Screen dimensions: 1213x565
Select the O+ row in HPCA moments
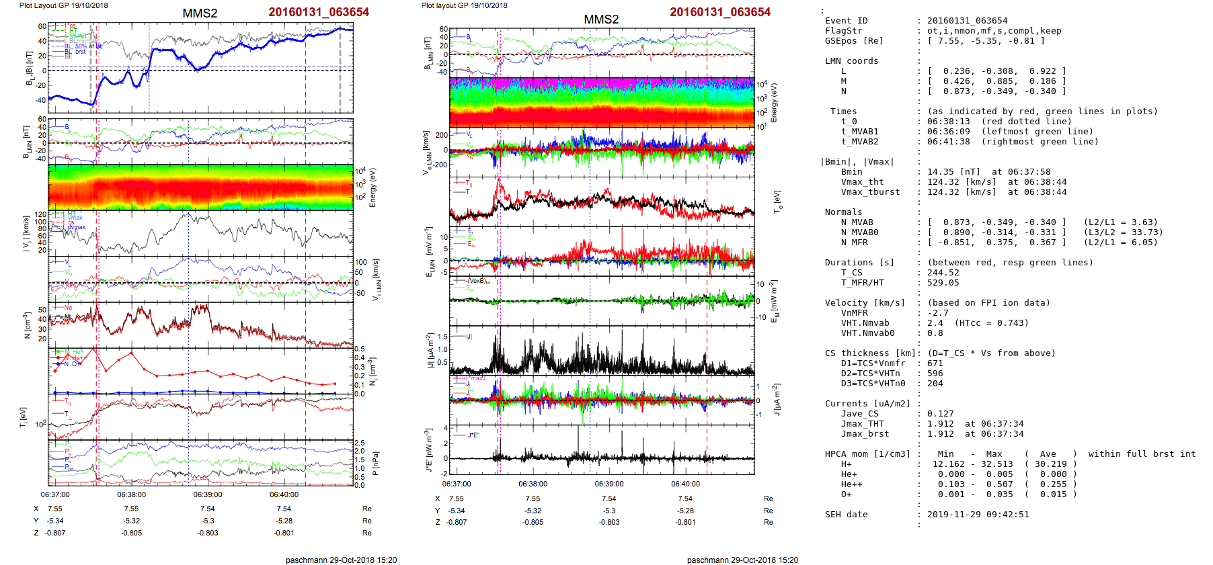(x=846, y=494)
